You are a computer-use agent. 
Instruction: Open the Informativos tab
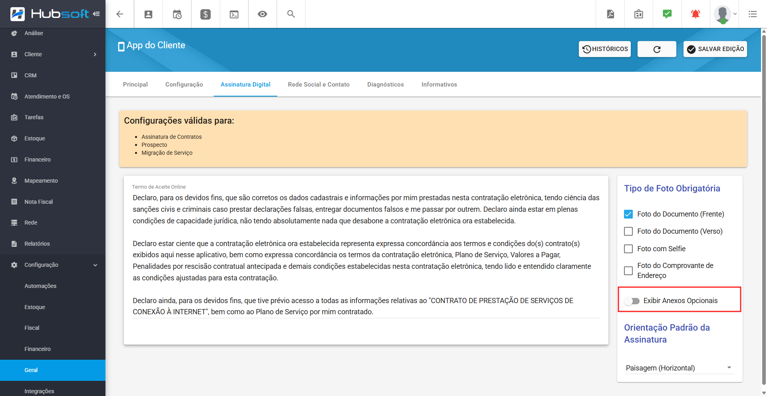coord(439,85)
